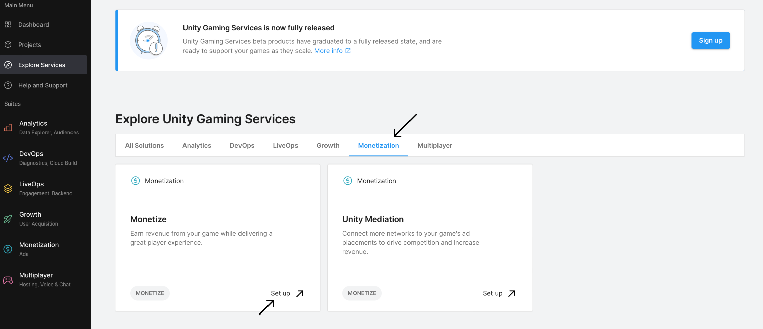
Task: Click the Multiplayer gamepad icon
Action: pos(8,280)
